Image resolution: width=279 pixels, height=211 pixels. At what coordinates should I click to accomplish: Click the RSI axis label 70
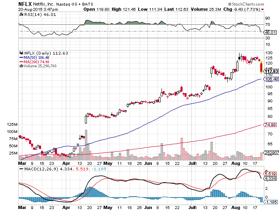[267, 25]
